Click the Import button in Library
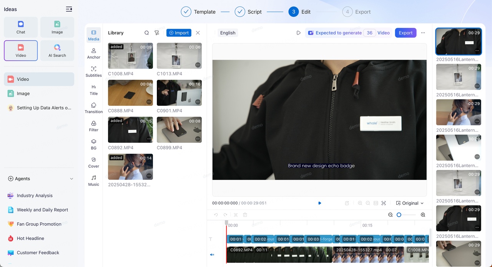This screenshot has height=267, width=492. pyautogui.click(x=179, y=33)
